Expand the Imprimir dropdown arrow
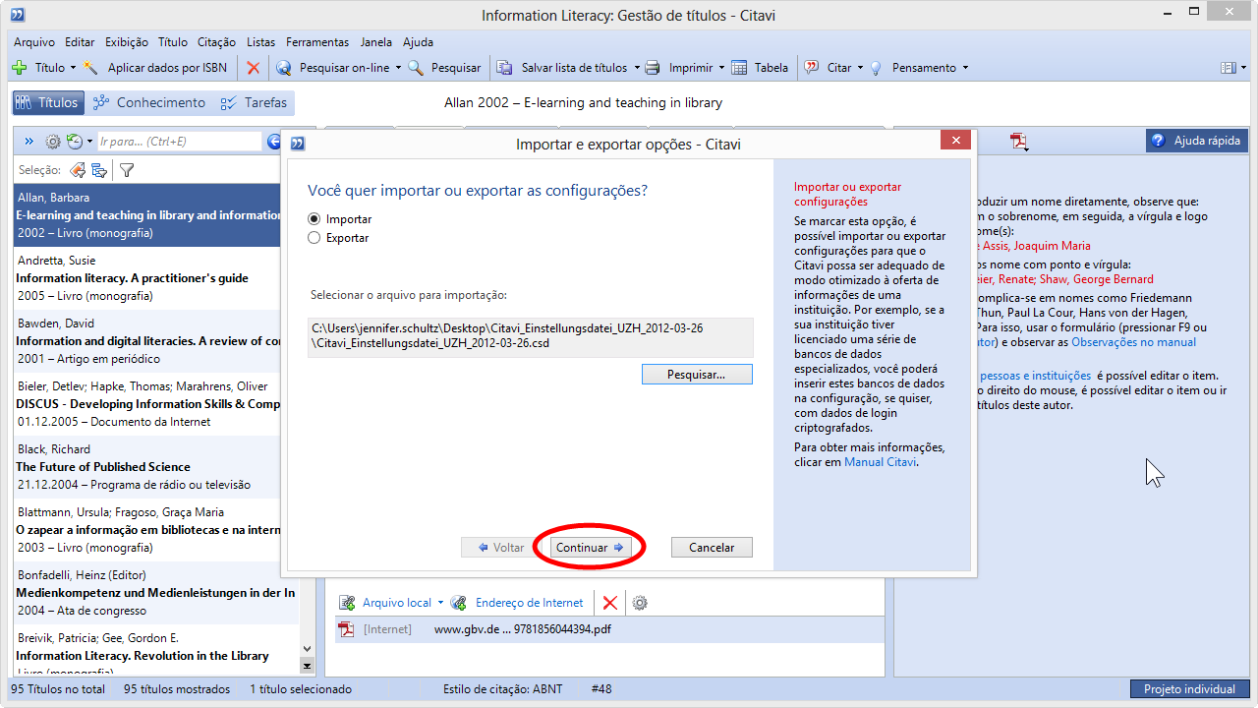This screenshot has height=708, width=1258. tap(721, 68)
